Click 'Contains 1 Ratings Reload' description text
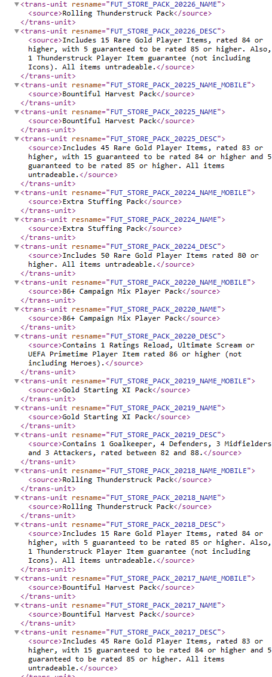 [141, 354]
